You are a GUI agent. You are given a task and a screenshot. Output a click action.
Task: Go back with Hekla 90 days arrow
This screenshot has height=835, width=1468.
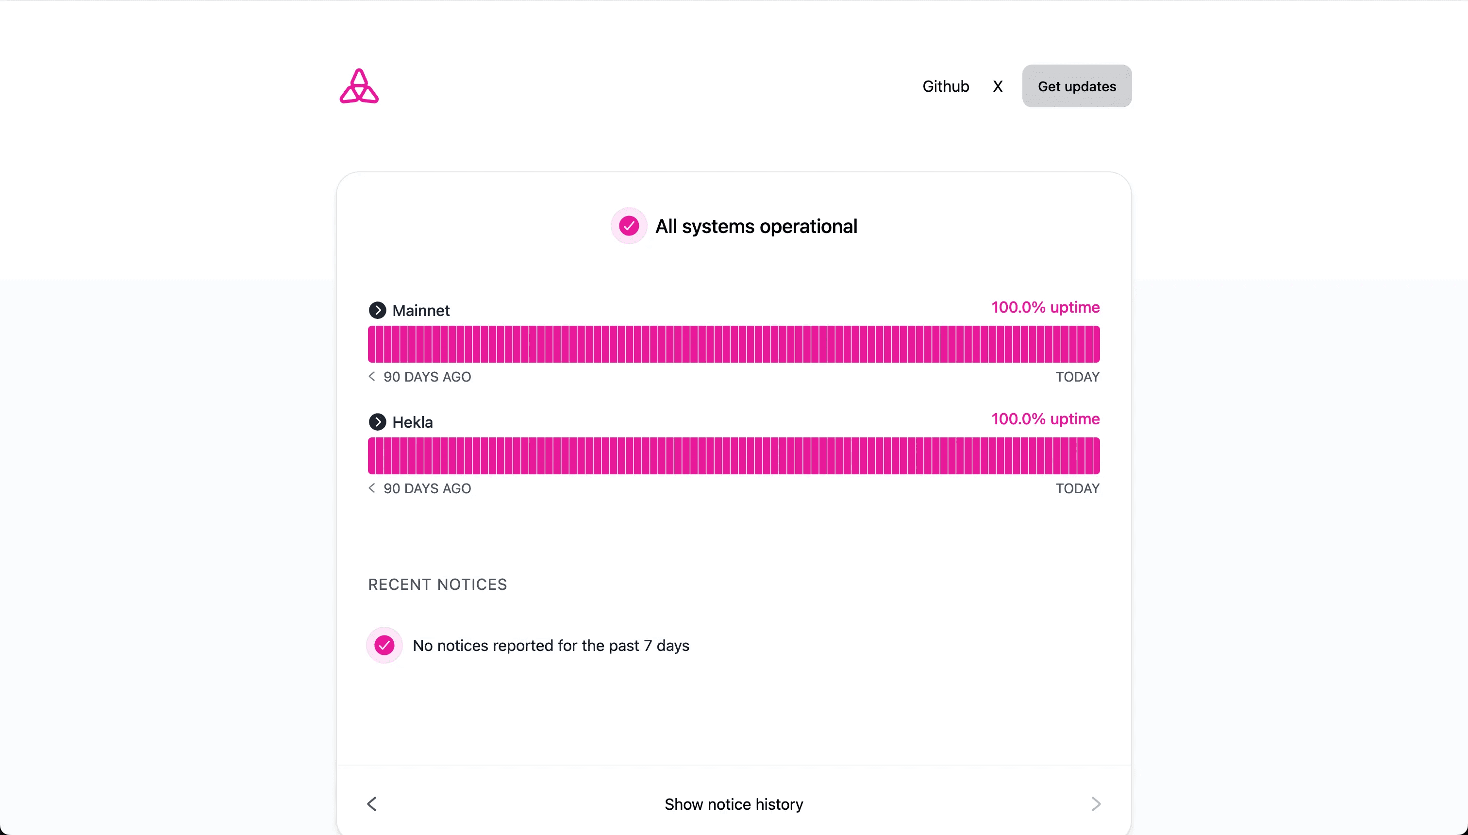372,488
